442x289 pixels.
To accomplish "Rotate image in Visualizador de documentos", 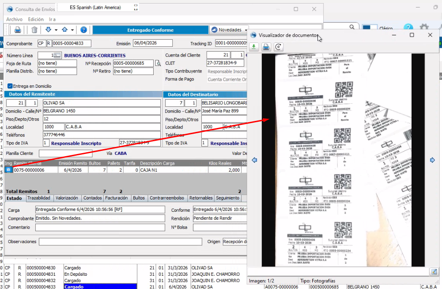I will coord(278,47).
